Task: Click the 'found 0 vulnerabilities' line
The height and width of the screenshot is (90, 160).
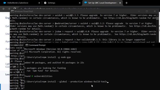Action: click(38, 76)
